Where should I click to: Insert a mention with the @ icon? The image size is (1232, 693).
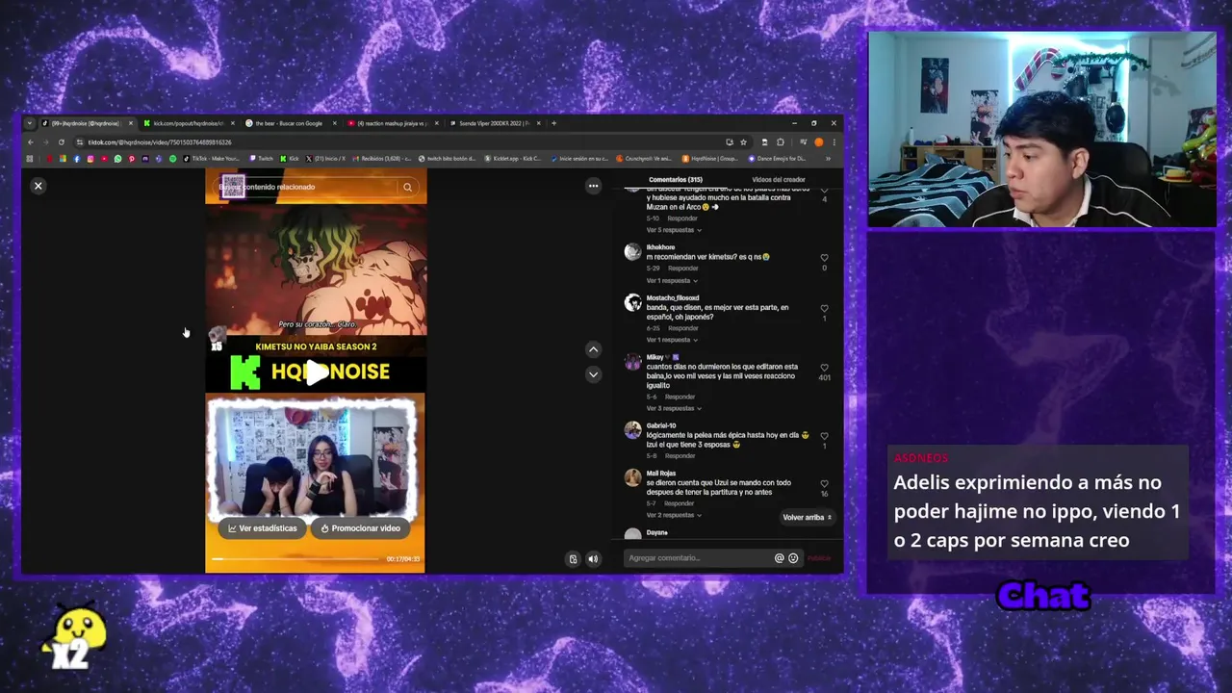pos(779,558)
